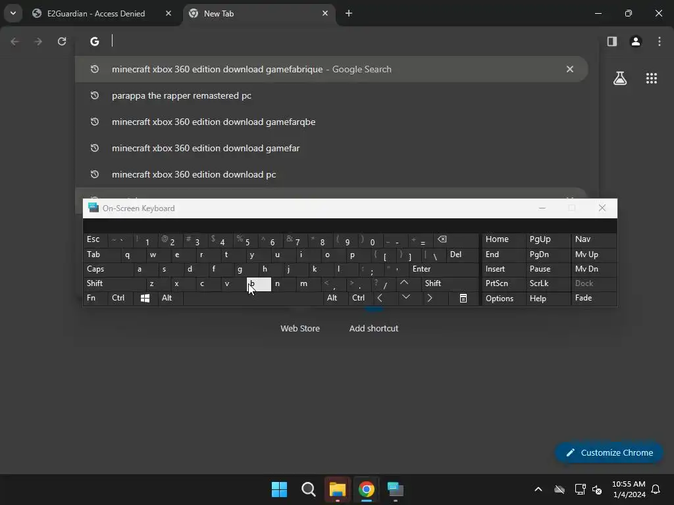
Task: Click the spacebar on On-Screen Keyboard
Action: (x=253, y=298)
